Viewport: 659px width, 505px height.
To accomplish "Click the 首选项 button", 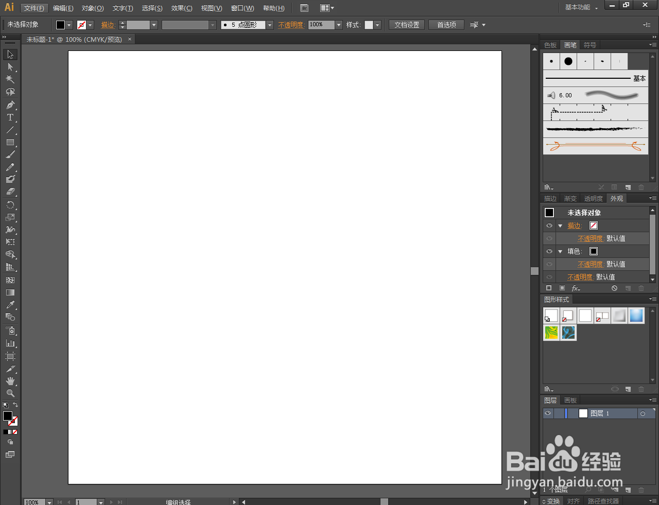I will pyautogui.click(x=446, y=25).
